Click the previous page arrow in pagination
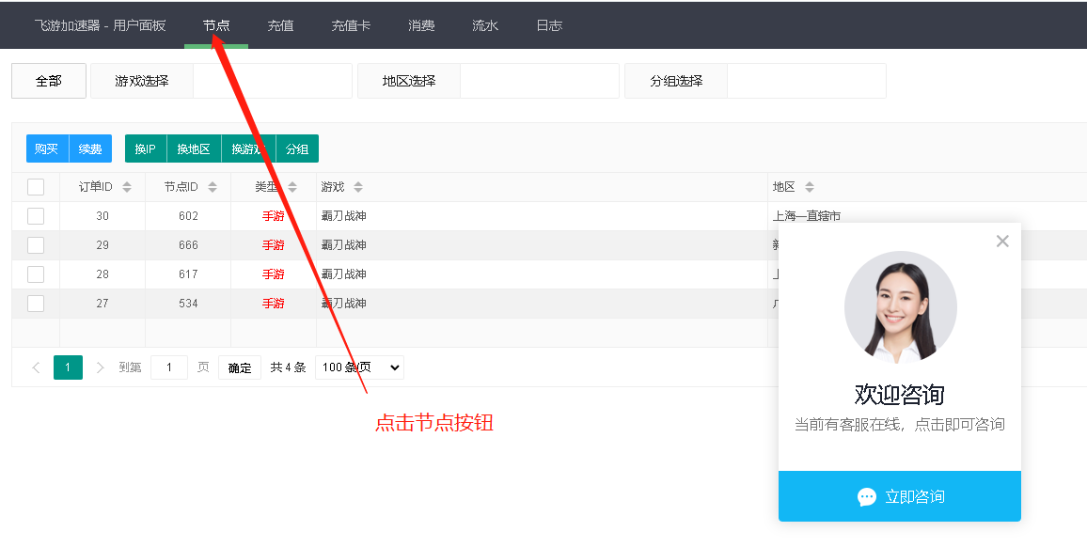This screenshot has width=1087, height=547. click(x=36, y=367)
